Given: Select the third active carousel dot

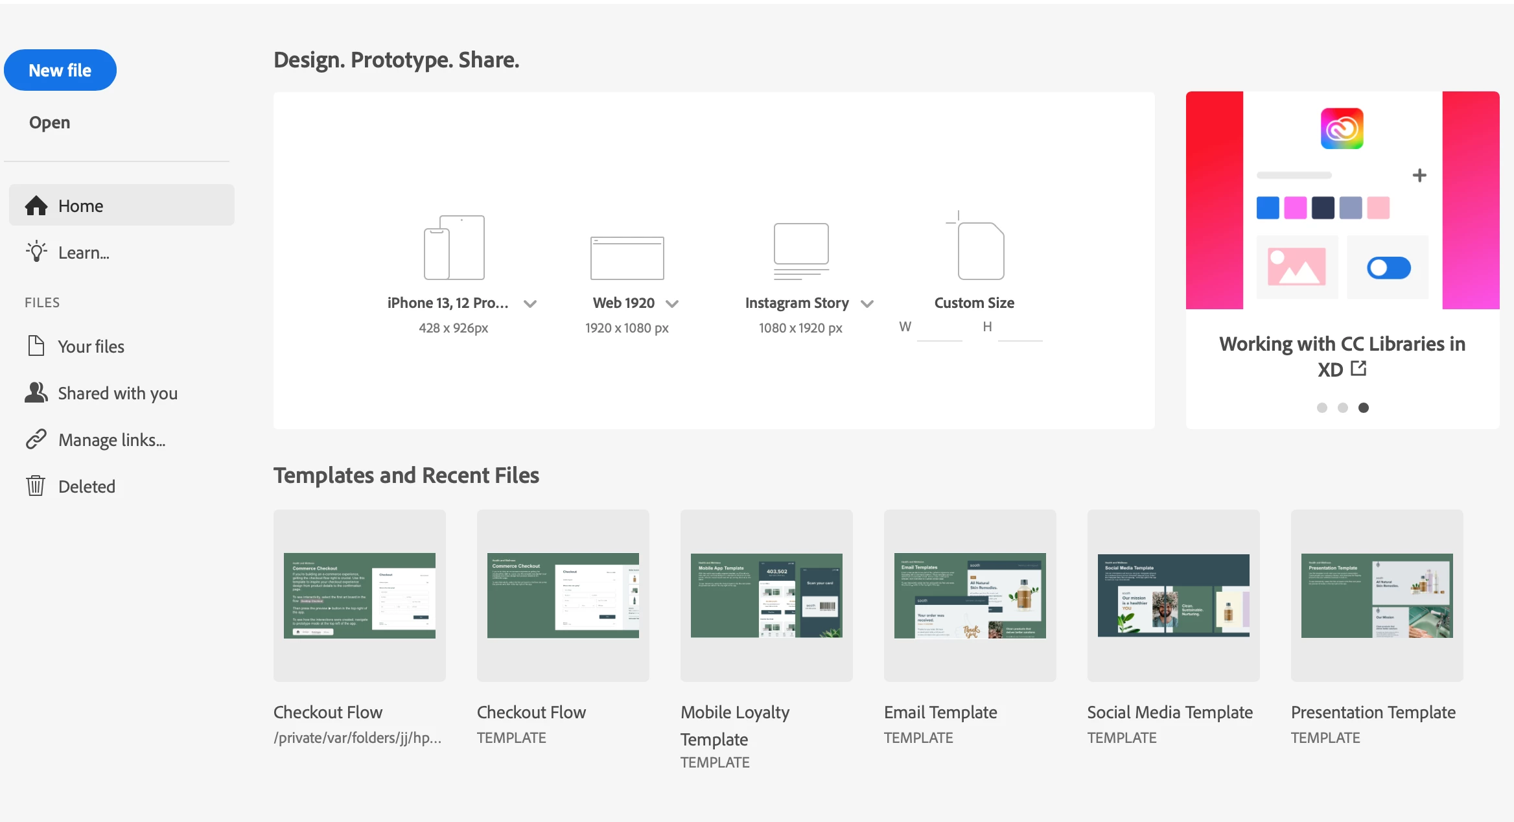Looking at the screenshot, I should tap(1364, 408).
